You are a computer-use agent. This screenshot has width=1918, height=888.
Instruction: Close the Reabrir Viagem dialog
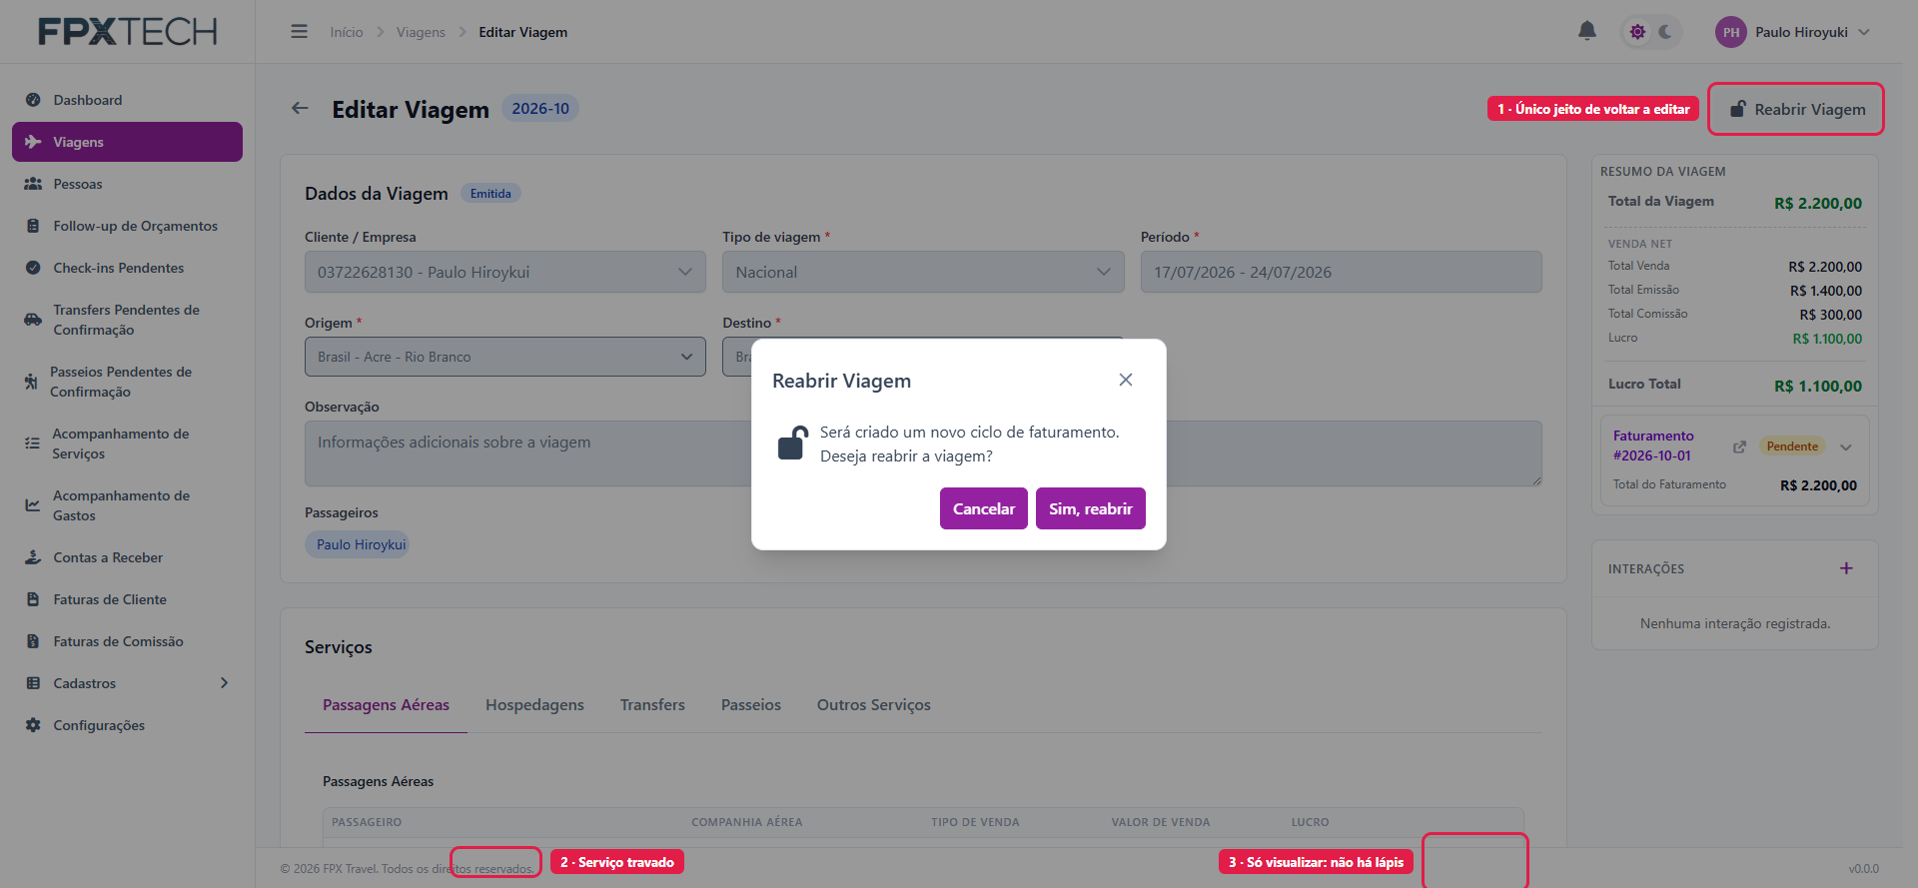coord(1126,380)
